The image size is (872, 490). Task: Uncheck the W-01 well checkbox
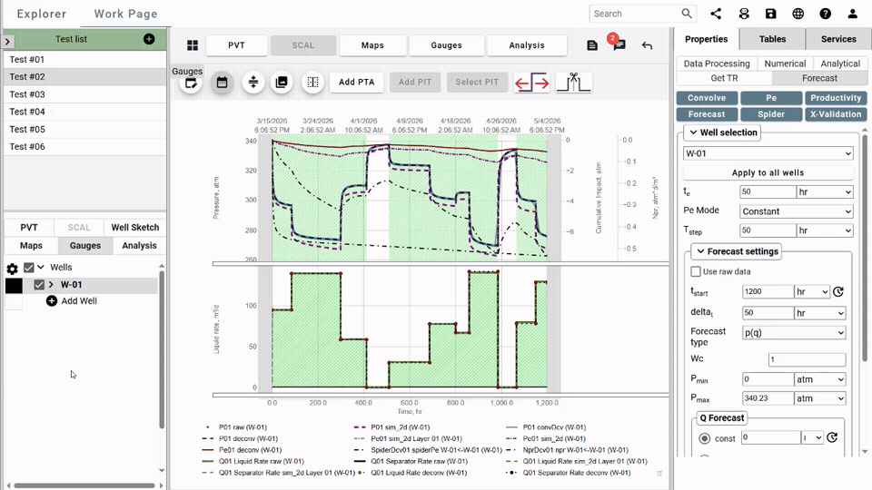click(x=39, y=284)
